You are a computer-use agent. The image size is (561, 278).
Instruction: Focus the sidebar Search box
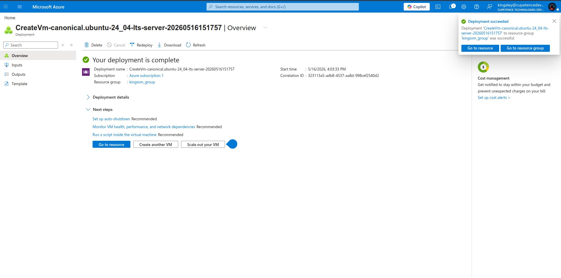click(30, 45)
